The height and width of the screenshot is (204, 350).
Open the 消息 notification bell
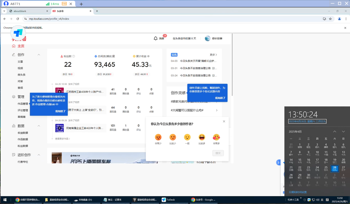pyautogui.click(x=156, y=38)
